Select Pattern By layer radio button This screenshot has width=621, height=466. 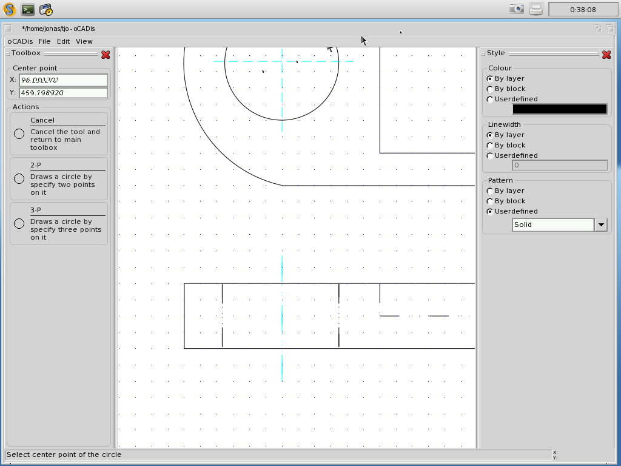tap(490, 191)
